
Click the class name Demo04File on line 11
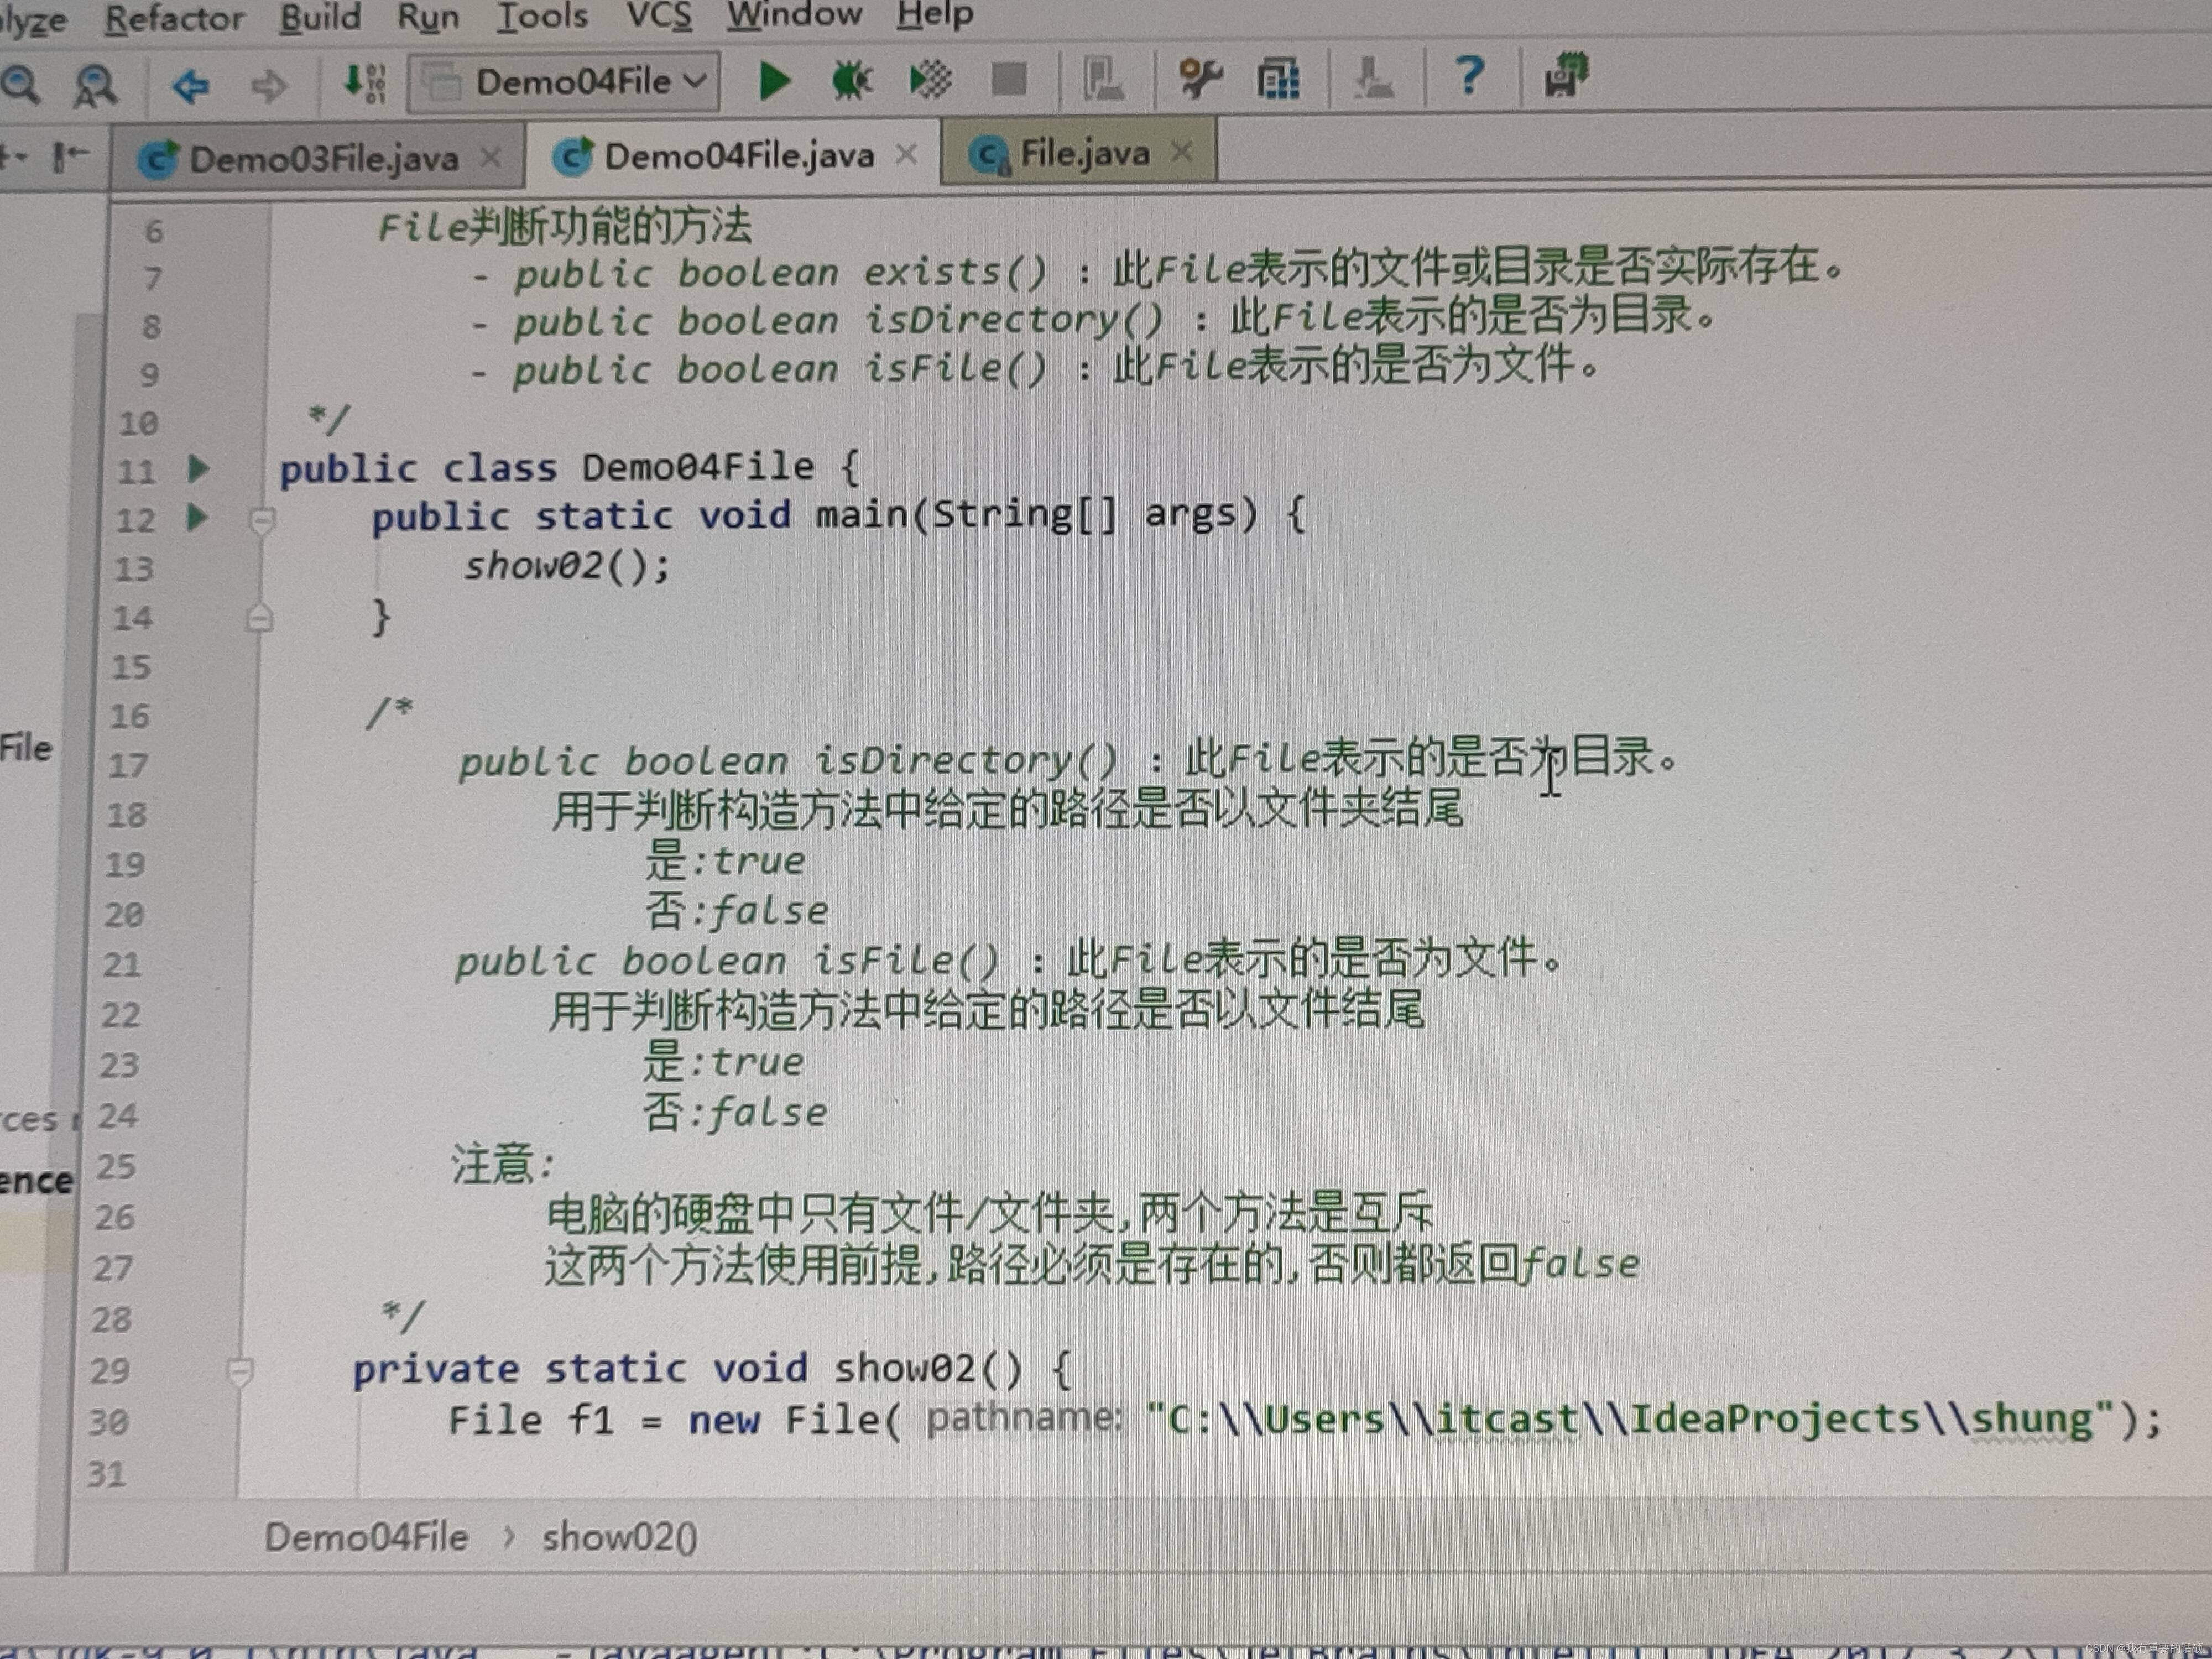coord(698,466)
